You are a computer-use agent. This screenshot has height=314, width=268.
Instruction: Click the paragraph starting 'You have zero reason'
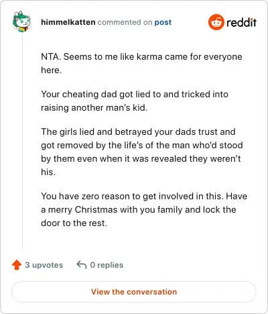click(144, 209)
